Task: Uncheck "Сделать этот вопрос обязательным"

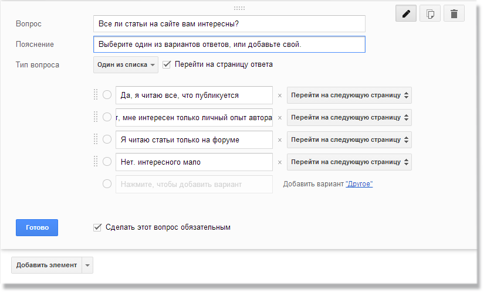Action: (x=97, y=227)
